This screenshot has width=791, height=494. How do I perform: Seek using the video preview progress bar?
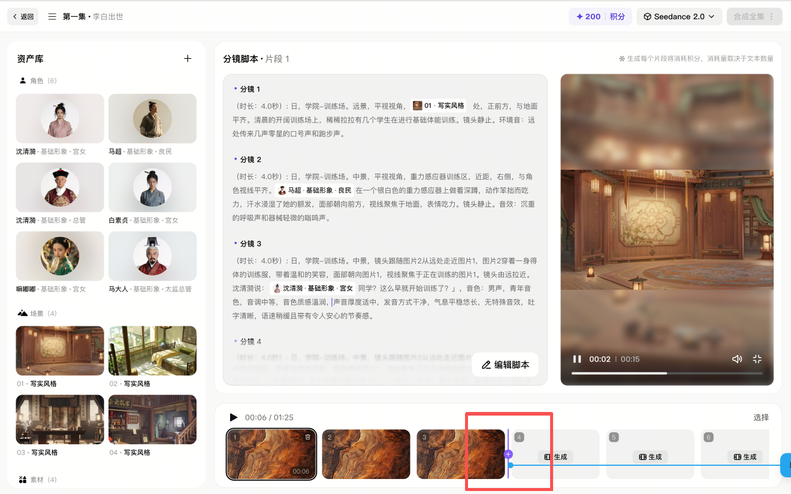tap(667, 373)
